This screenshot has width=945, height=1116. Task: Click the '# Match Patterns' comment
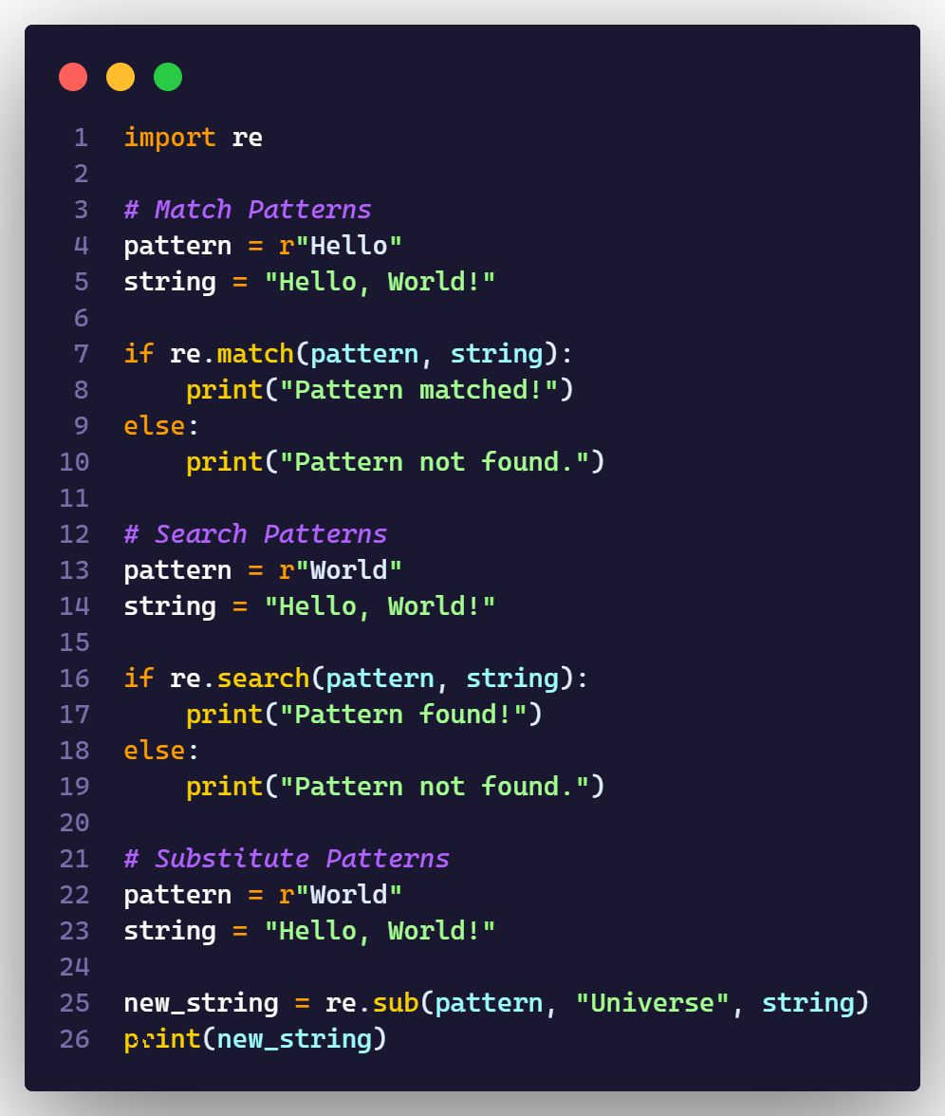[x=247, y=210]
